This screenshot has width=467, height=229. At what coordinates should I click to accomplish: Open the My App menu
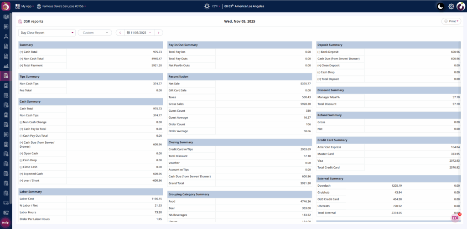[25, 6]
